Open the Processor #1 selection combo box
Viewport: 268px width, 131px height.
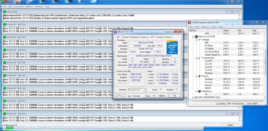[137, 90]
